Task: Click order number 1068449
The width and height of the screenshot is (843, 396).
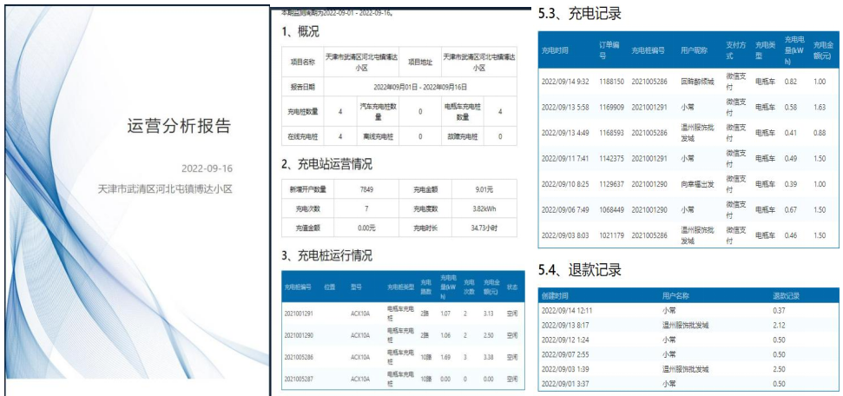Action: click(x=611, y=209)
